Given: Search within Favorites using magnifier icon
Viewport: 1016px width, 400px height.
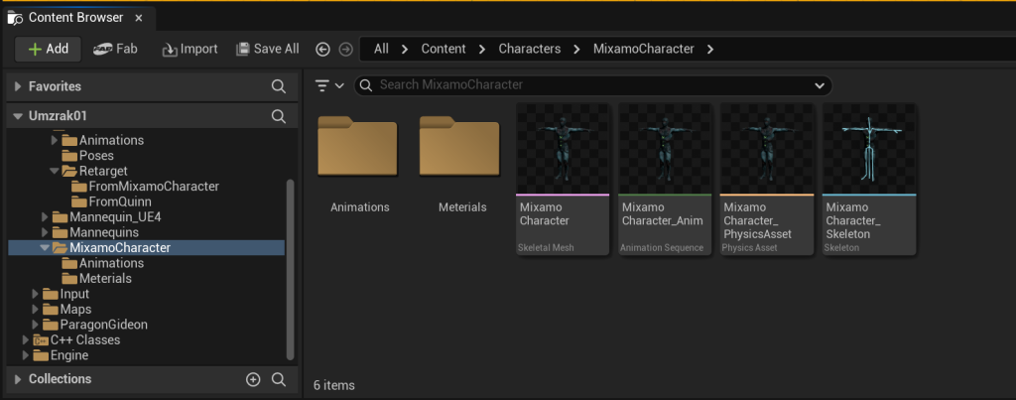Looking at the screenshot, I should click(279, 86).
